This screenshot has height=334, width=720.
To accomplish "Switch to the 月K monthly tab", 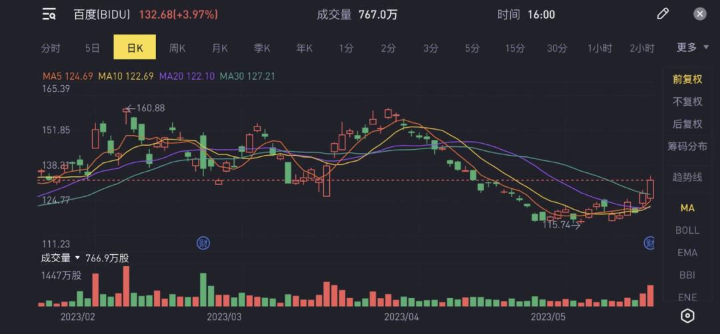I will tap(219, 48).
